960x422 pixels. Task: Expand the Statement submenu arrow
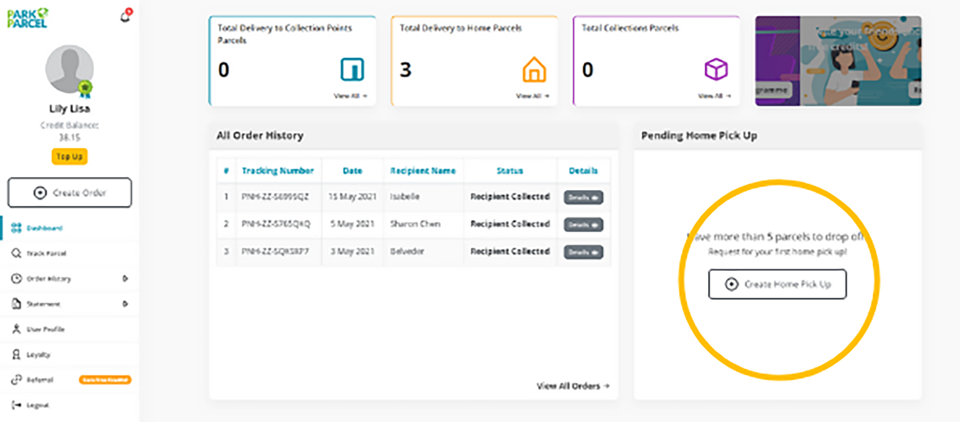pyautogui.click(x=125, y=304)
